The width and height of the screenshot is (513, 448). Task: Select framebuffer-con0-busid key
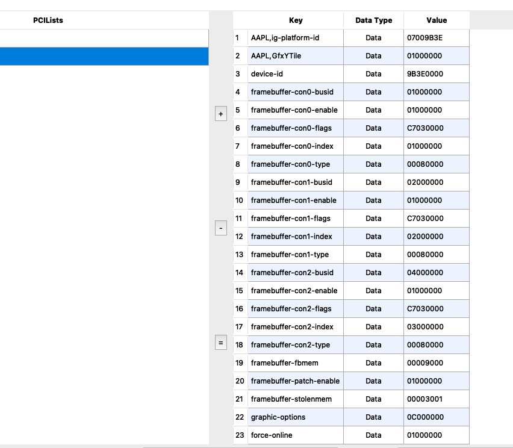pyautogui.click(x=296, y=92)
